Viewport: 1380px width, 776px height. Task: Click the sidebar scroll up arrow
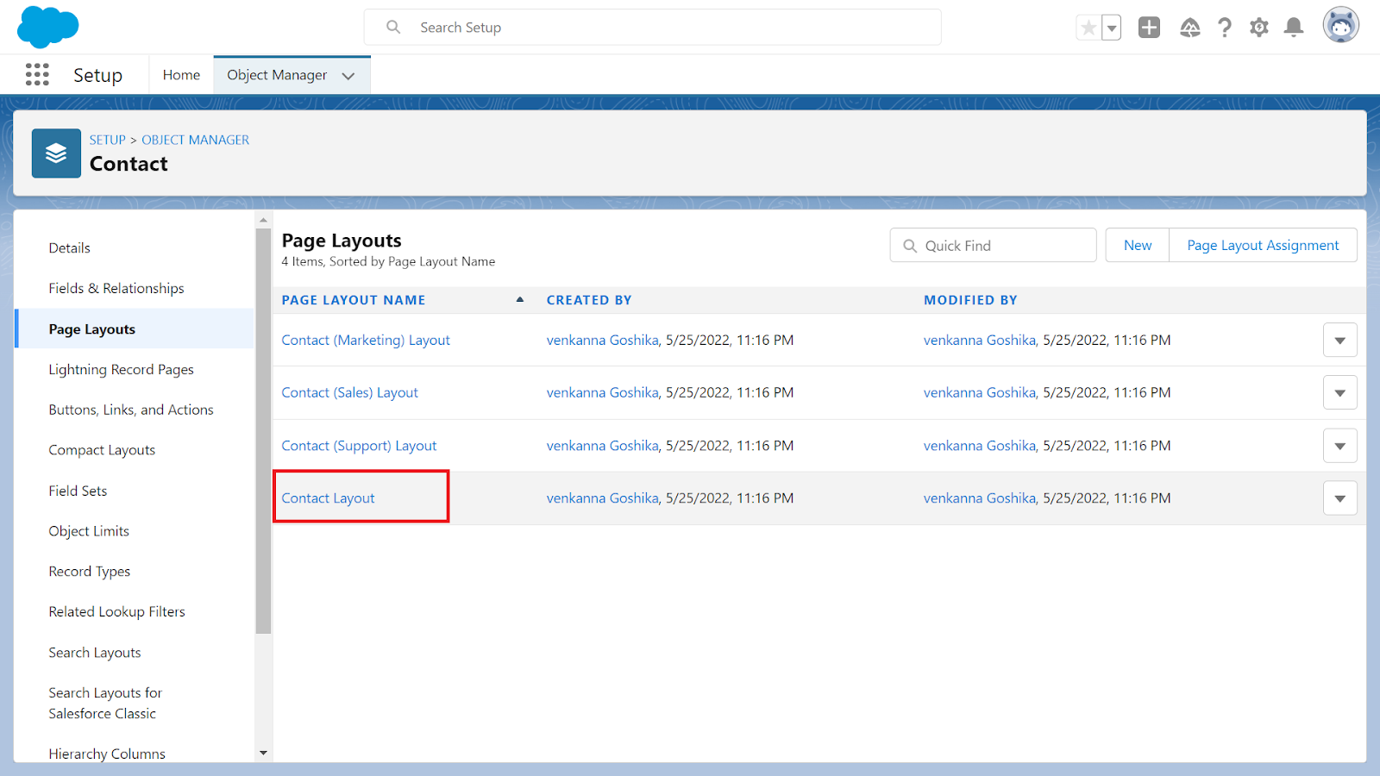click(x=263, y=220)
